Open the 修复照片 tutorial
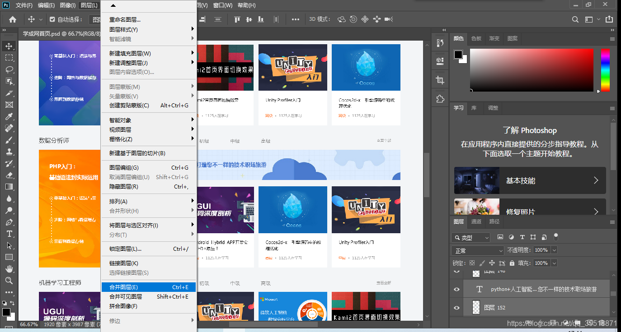621x332 pixels. click(530, 207)
